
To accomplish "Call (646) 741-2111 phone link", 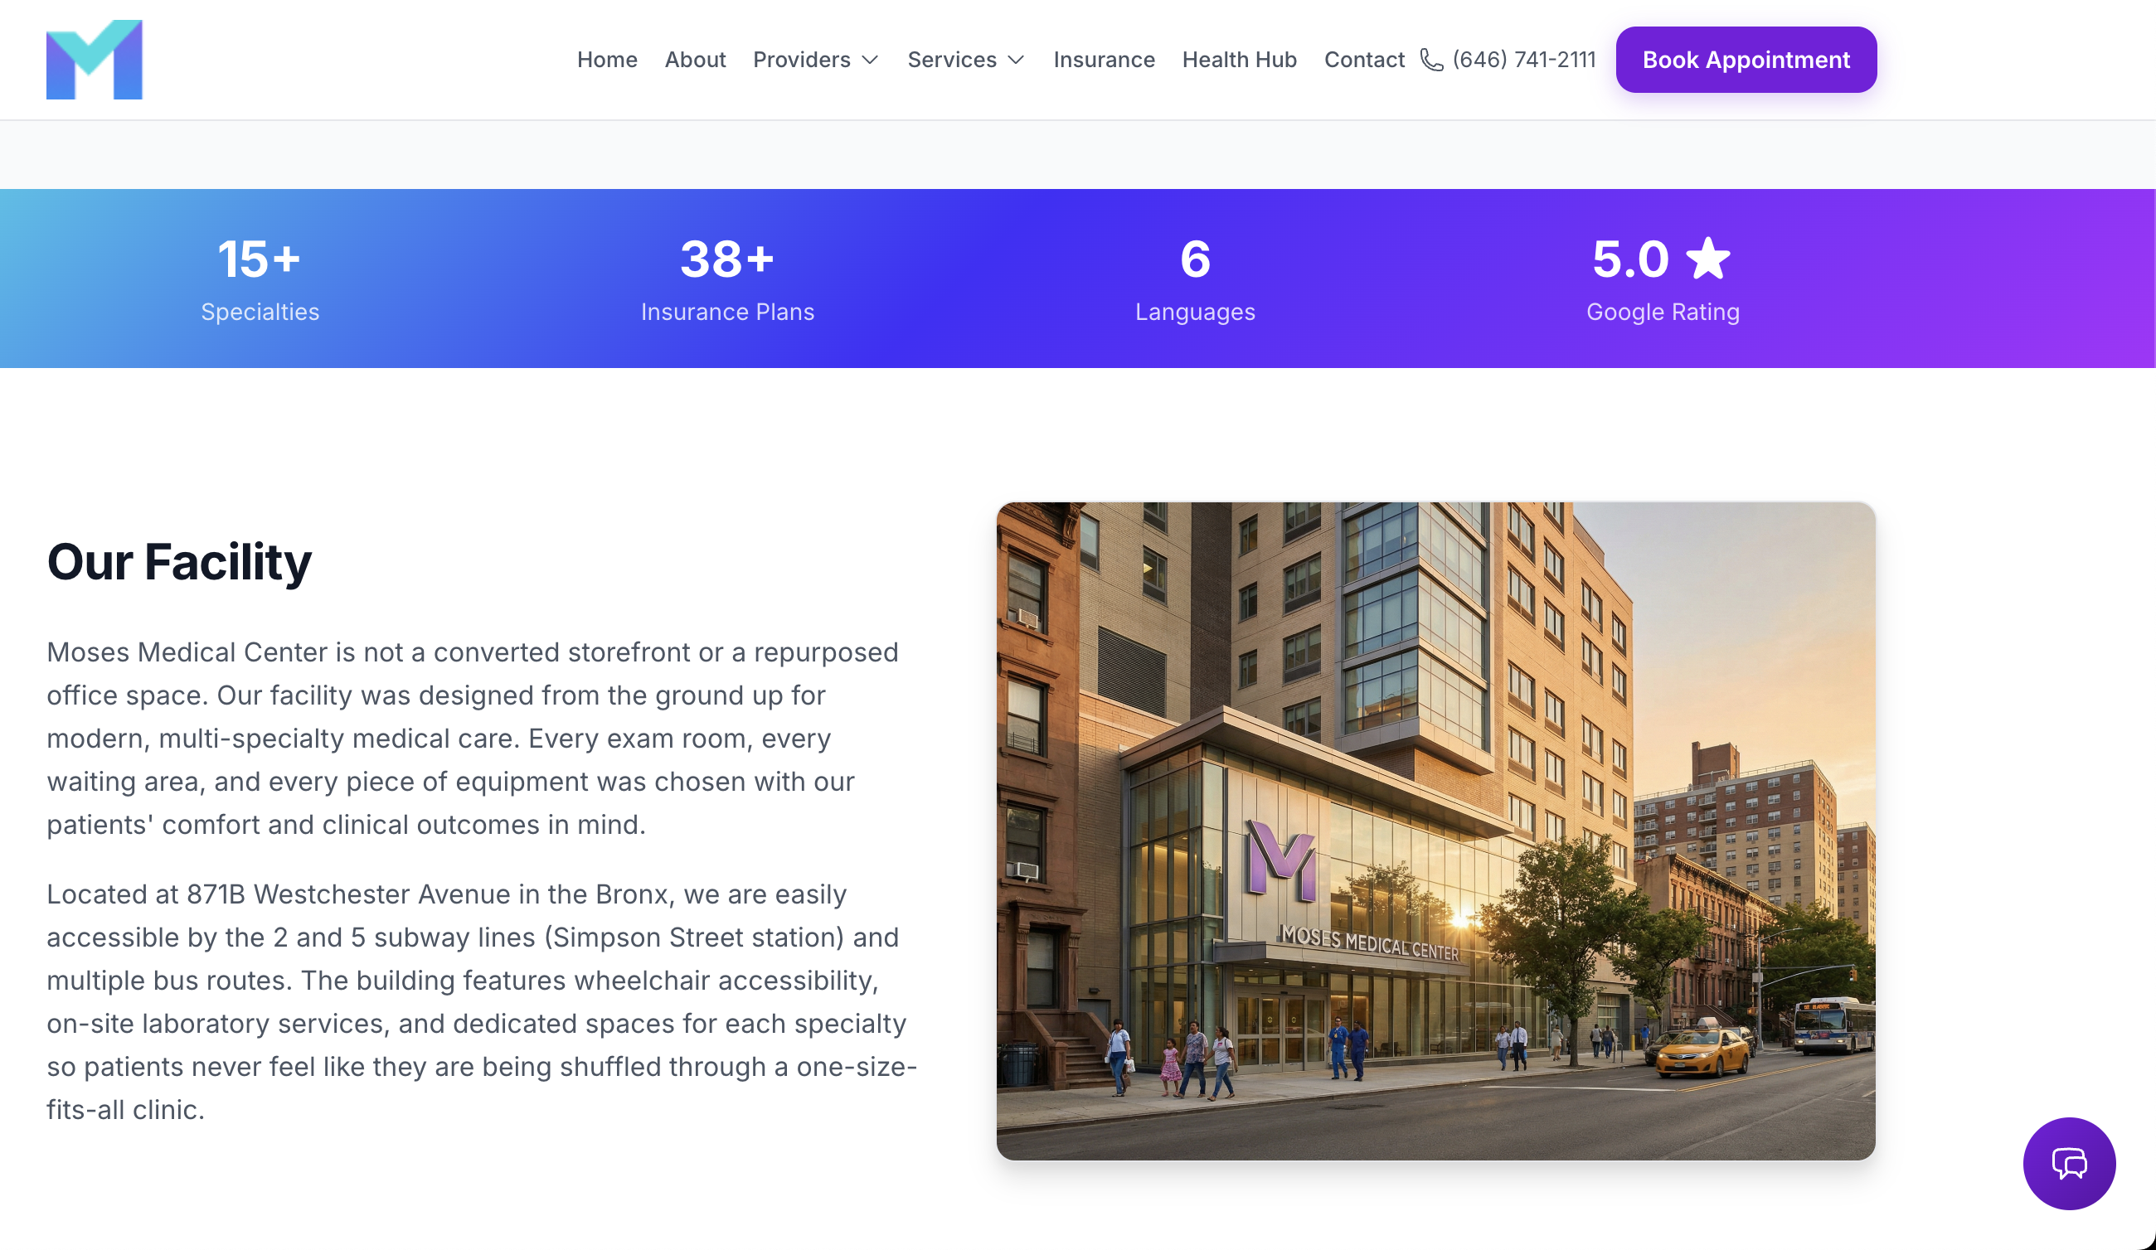I will click(1524, 60).
